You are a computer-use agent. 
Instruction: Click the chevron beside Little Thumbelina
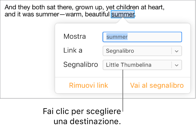(176, 65)
